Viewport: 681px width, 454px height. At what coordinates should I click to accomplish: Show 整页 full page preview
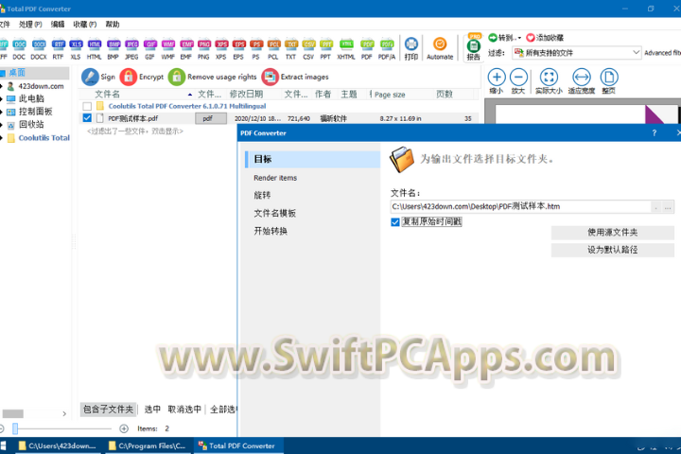(609, 81)
